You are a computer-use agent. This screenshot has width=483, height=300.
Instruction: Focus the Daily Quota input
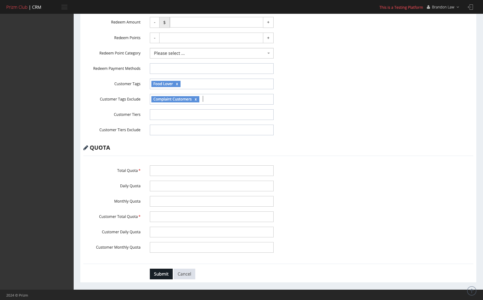[212, 186]
